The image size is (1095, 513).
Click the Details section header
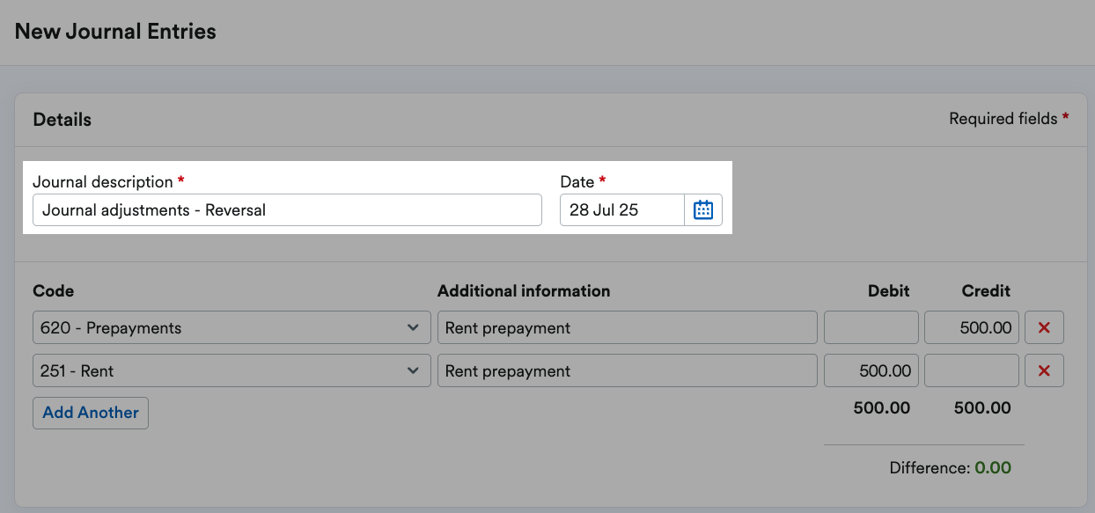[62, 119]
